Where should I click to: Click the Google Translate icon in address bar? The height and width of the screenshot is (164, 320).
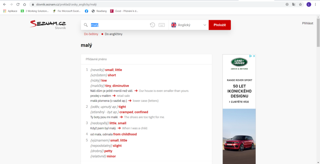[x=294, y=5]
